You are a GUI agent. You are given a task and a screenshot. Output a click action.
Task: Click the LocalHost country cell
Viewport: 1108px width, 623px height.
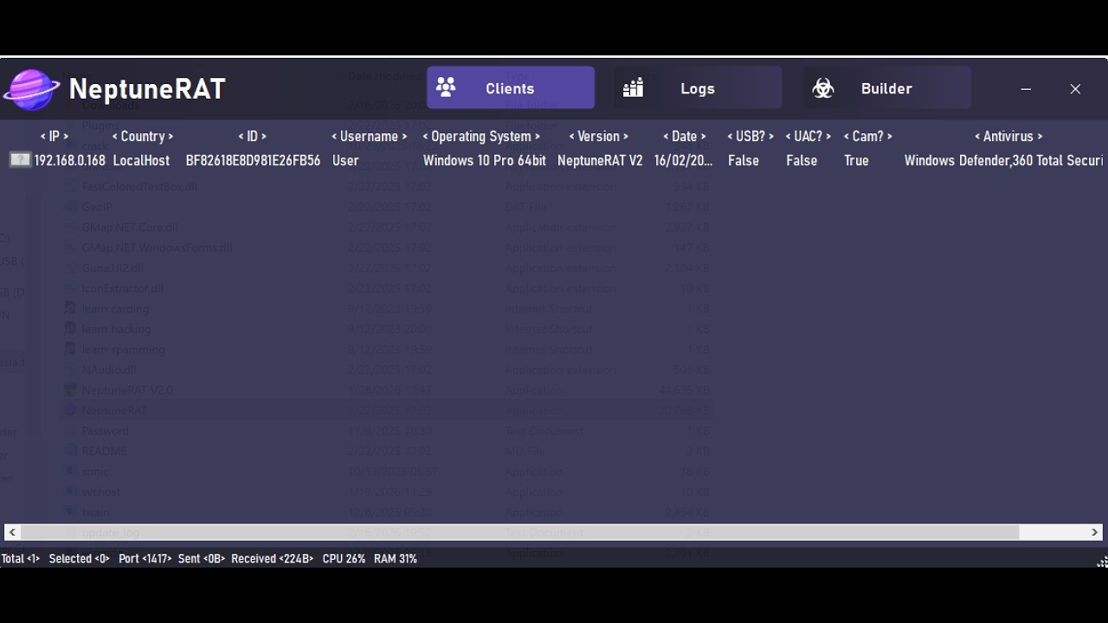[x=142, y=161]
